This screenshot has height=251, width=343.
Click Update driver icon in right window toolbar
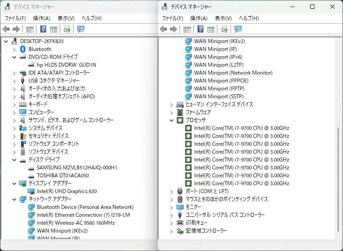click(224, 29)
